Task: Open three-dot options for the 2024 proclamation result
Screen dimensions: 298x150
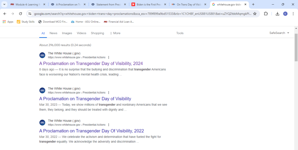Action: coord(109,57)
